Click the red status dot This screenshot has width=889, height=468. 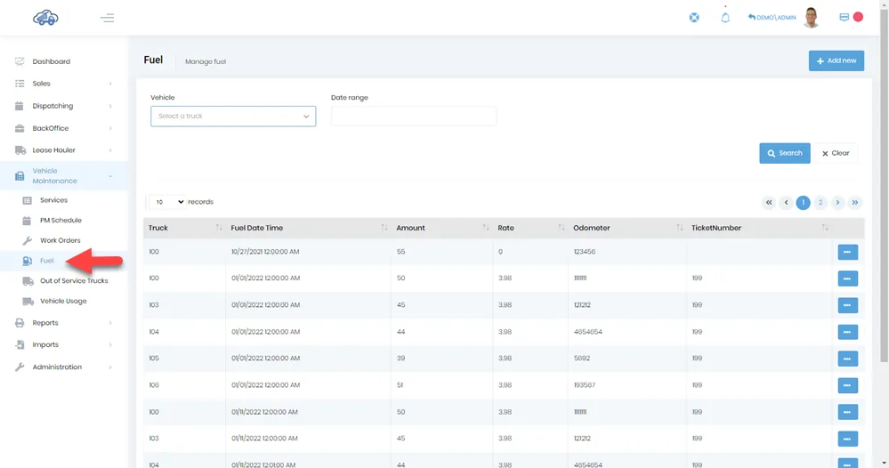[x=859, y=17]
